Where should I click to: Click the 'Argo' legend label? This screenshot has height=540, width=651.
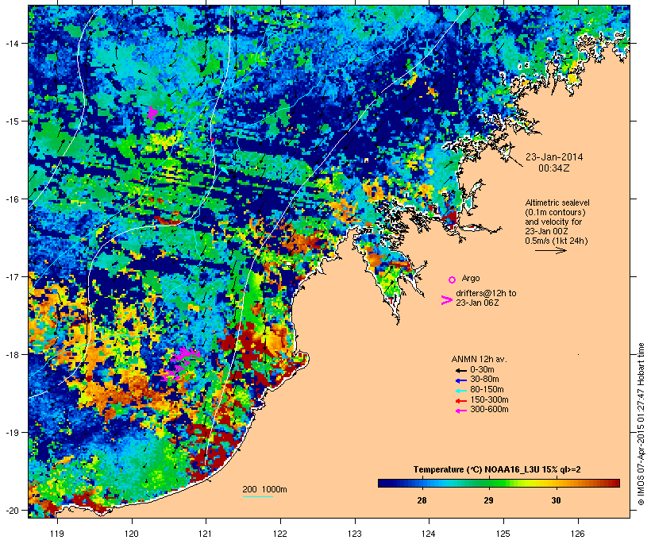pyautogui.click(x=471, y=278)
